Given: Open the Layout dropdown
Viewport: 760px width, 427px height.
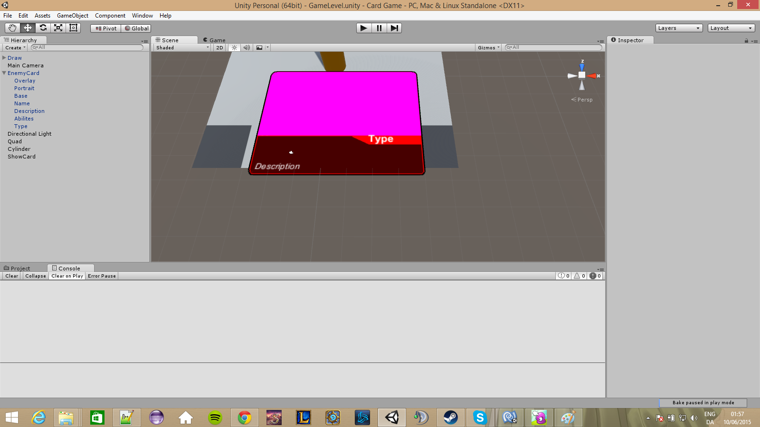Looking at the screenshot, I should [x=731, y=28].
